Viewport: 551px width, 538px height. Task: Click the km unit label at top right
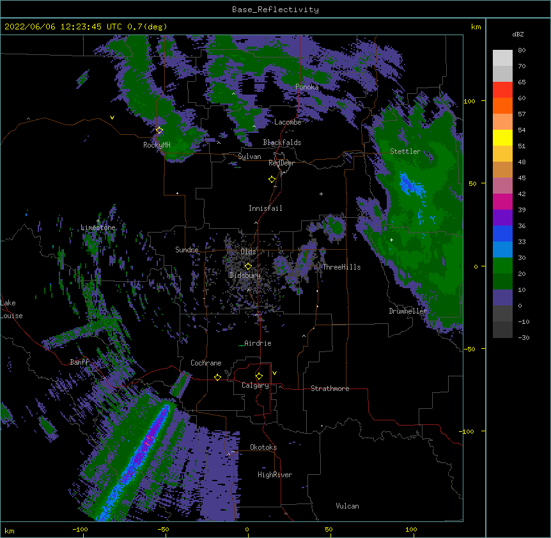tap(476, 27)
